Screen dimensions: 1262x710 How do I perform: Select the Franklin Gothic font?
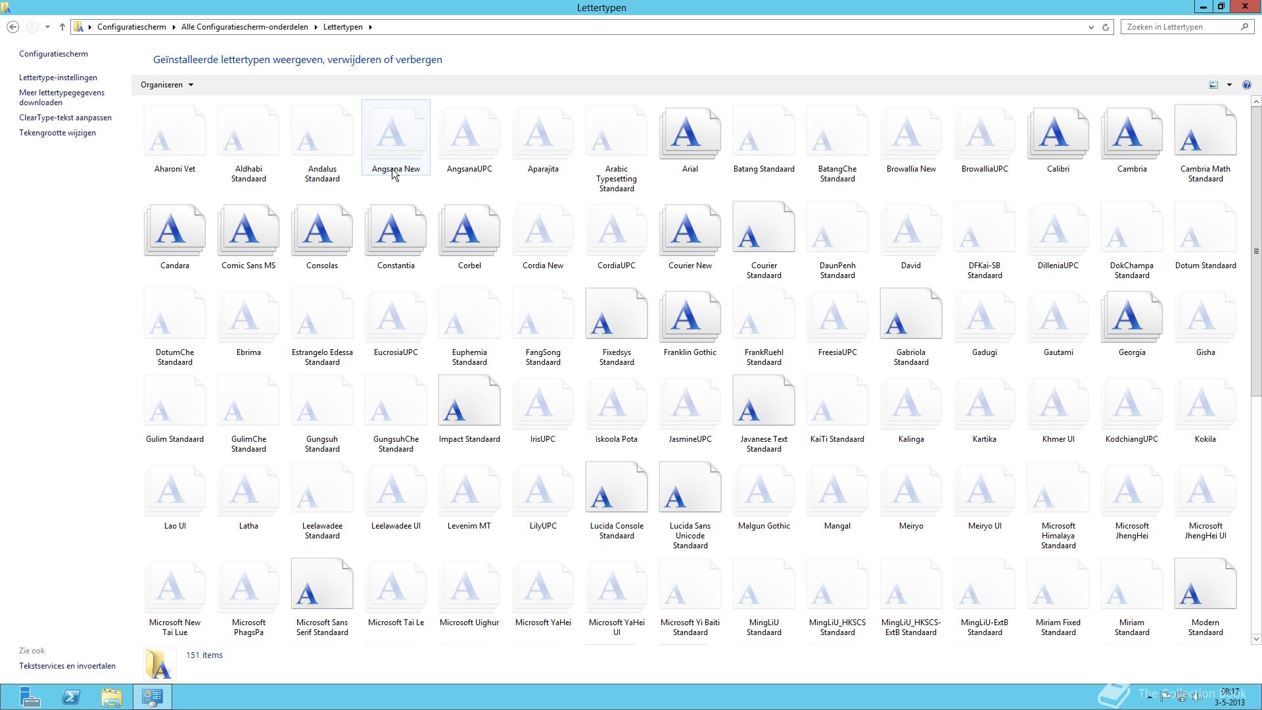tap(690, 323)
